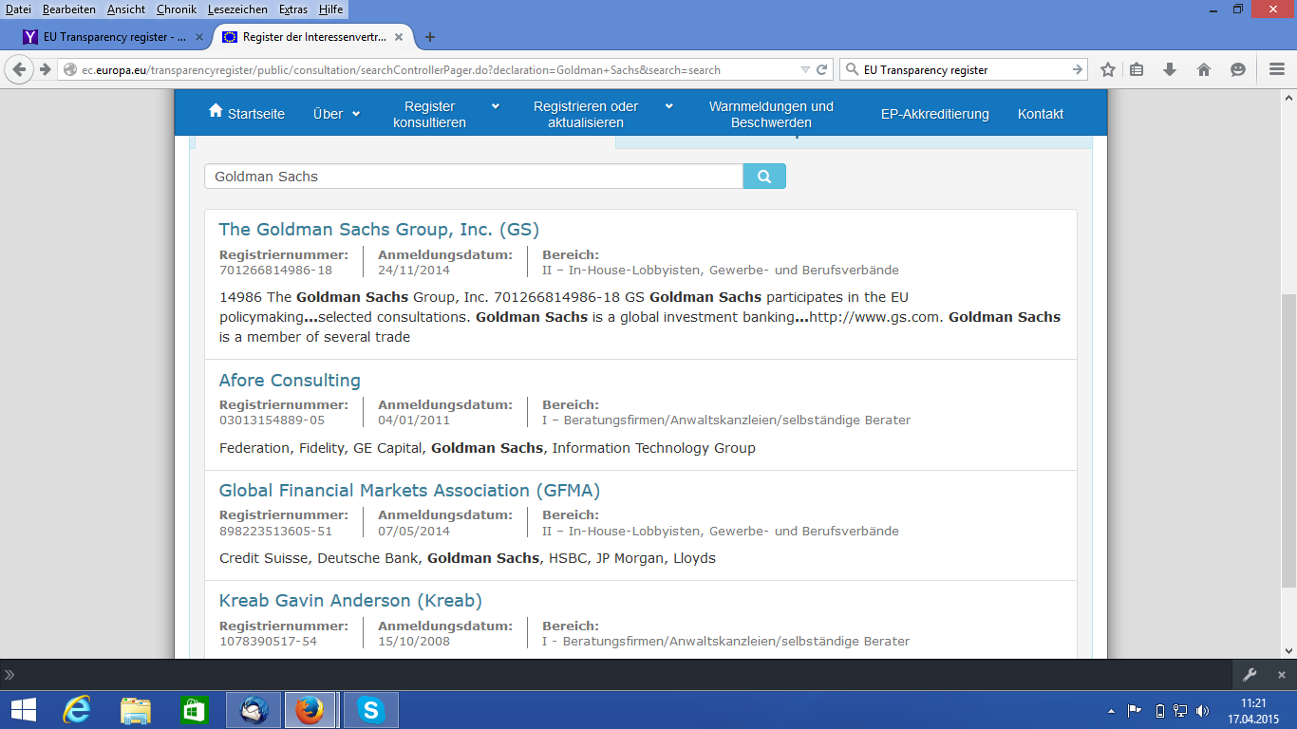The height and width of the screenshot is (729, 1297).
Task: Switch to Firefox on the taskbar
Action: tap(310, 710)
